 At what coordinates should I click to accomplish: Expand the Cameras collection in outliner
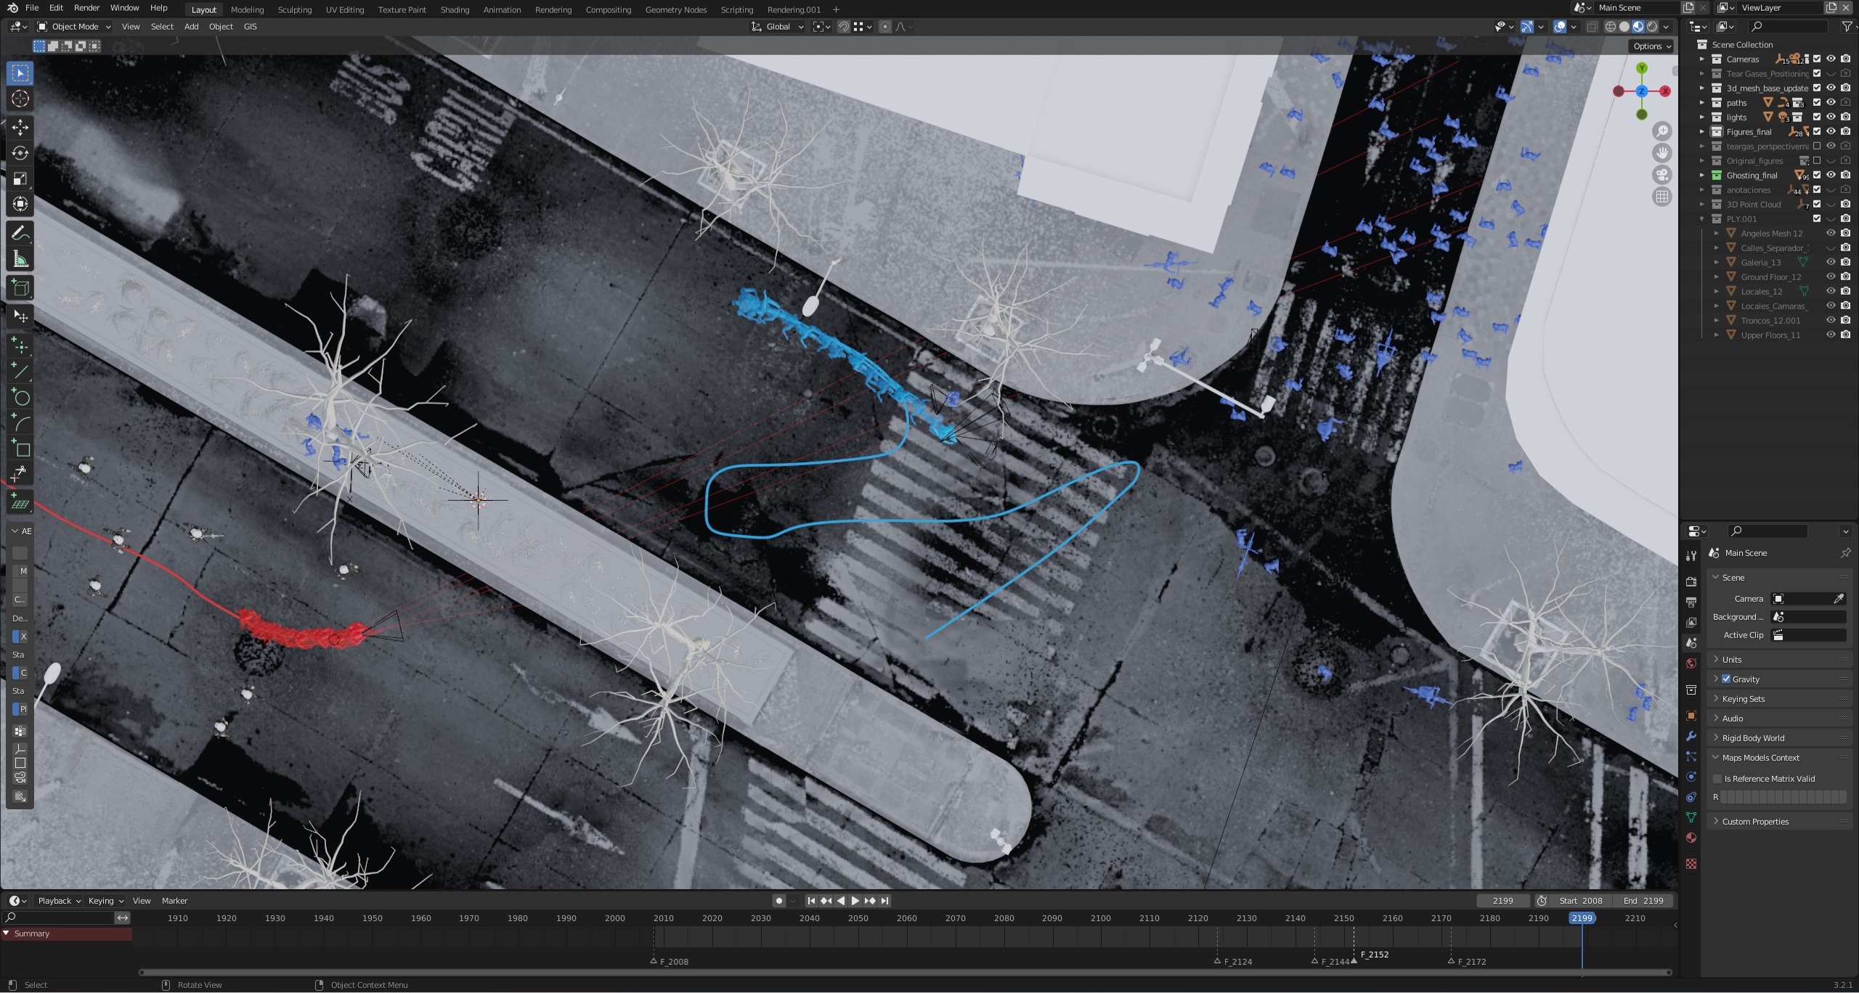(x=1701, y=59)
